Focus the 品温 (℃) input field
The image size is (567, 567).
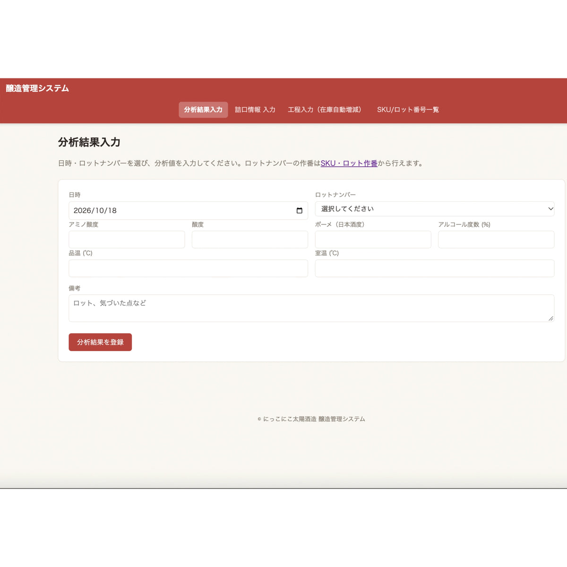pos(188,268)
